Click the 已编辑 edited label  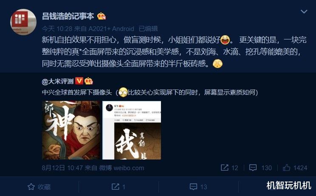point(148,29)
